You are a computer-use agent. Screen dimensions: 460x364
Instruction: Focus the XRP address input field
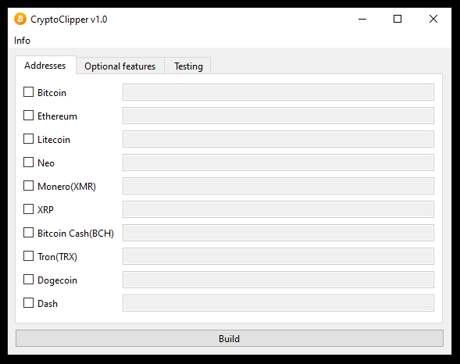point(278,209)
